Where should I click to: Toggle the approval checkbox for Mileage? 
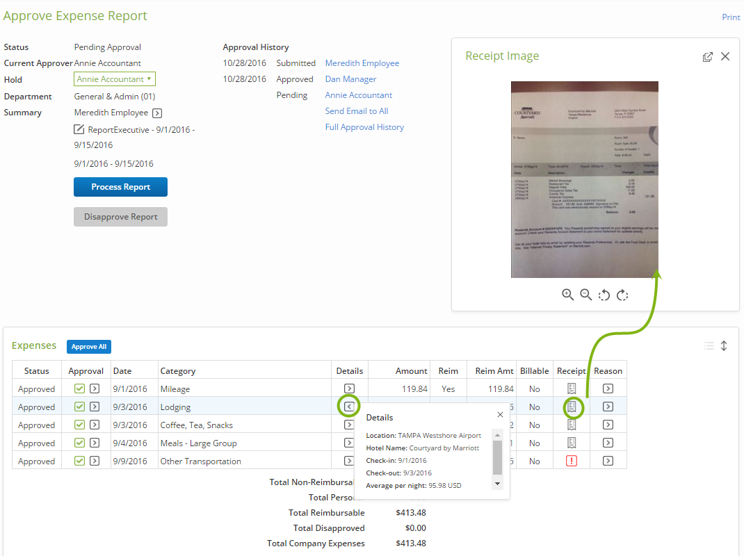79,389
